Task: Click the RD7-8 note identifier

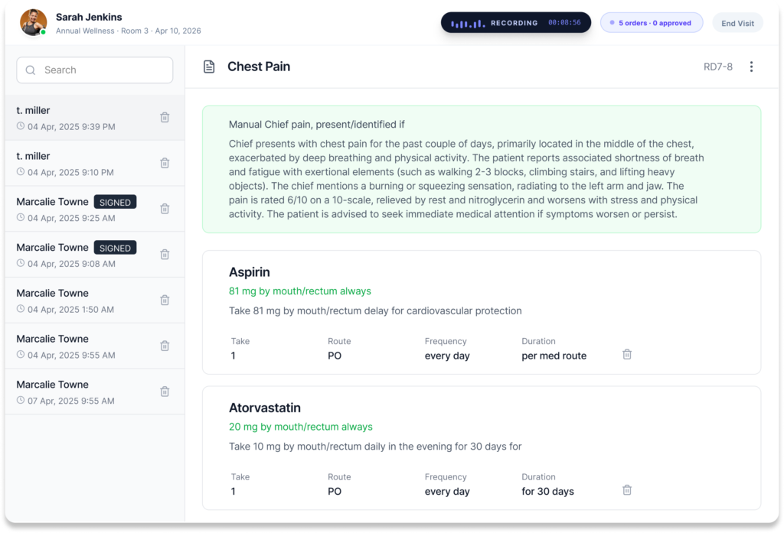Action: tap(717, 67)
